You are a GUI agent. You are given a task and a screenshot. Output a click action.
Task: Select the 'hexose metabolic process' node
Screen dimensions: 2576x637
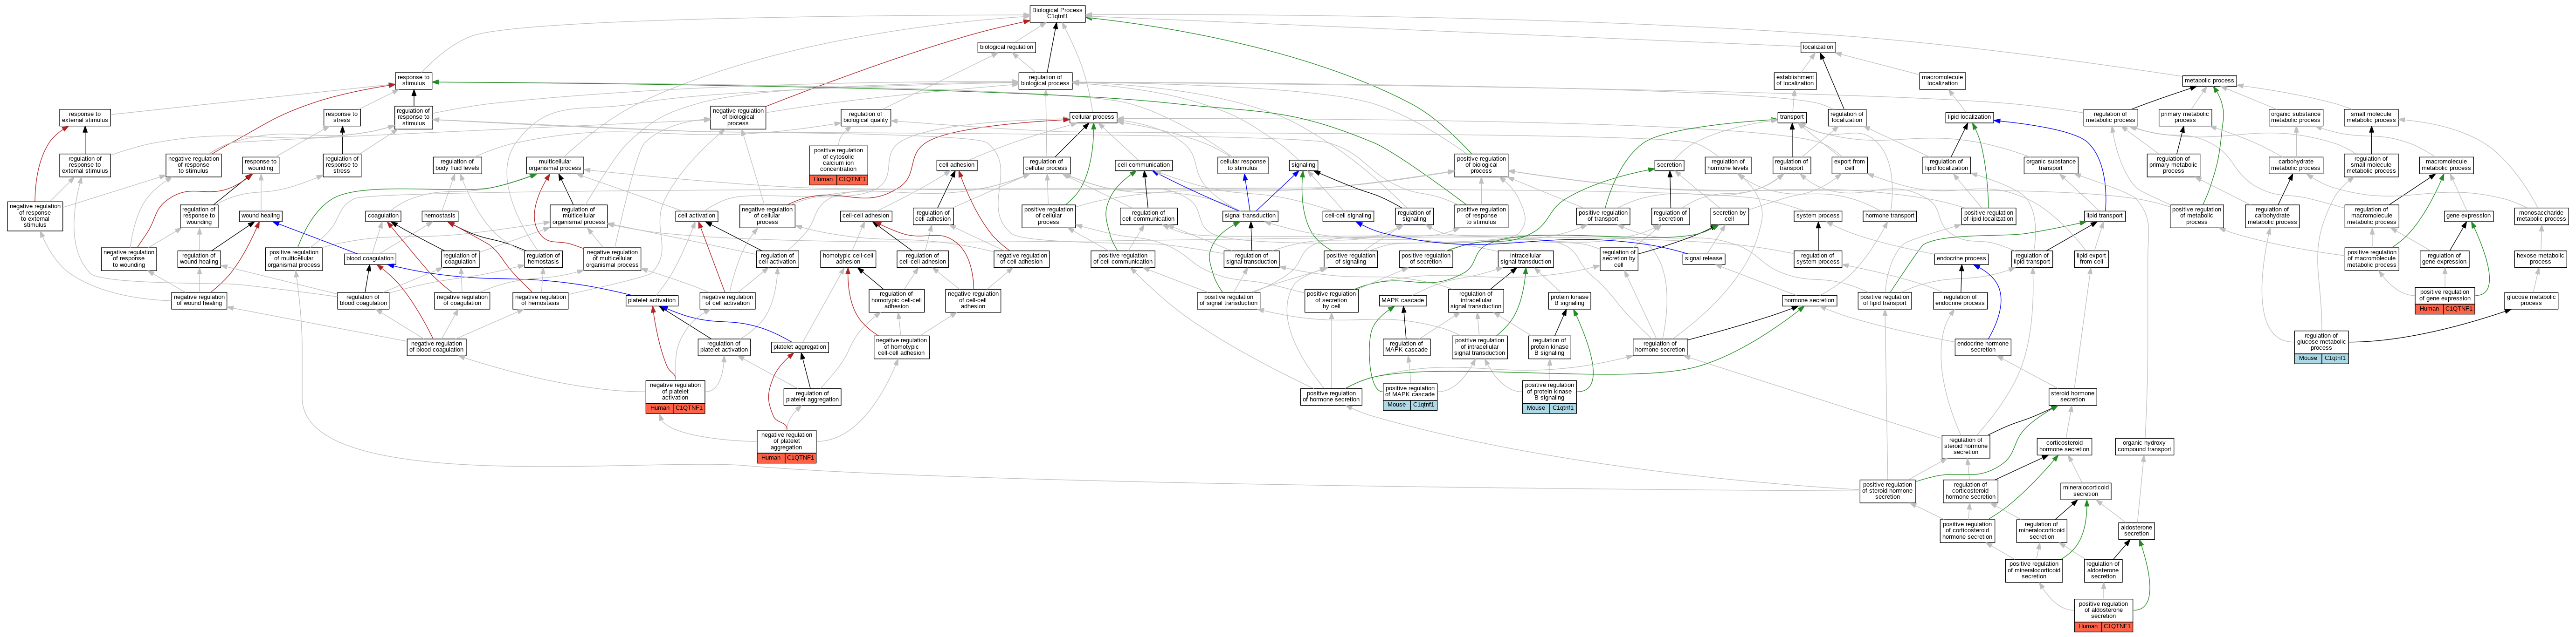coord(2540,258)
